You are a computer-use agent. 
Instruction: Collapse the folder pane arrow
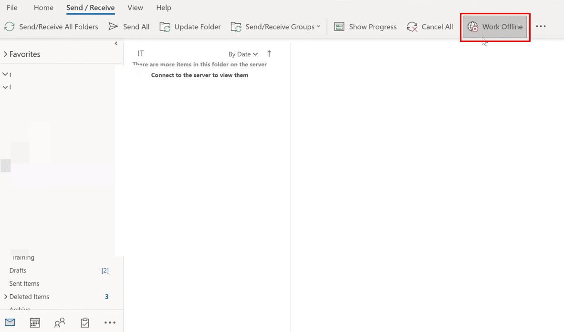pos(116,43)
